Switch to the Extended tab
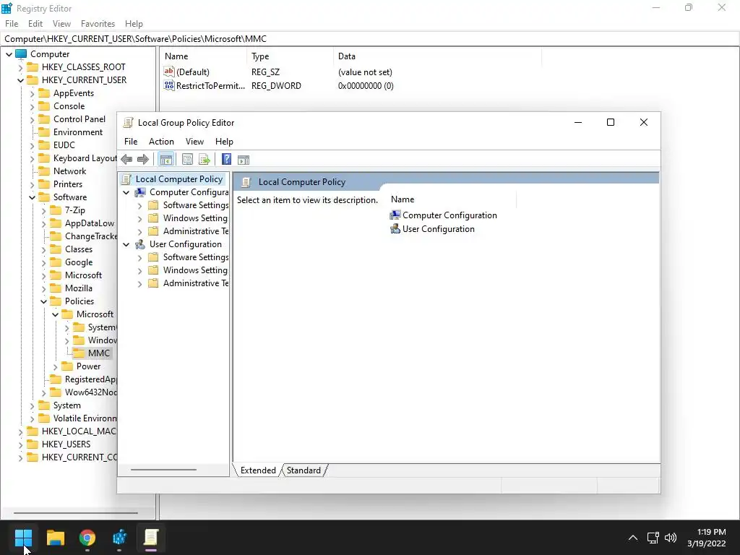The image size is (740, 555). pos(258,470)
